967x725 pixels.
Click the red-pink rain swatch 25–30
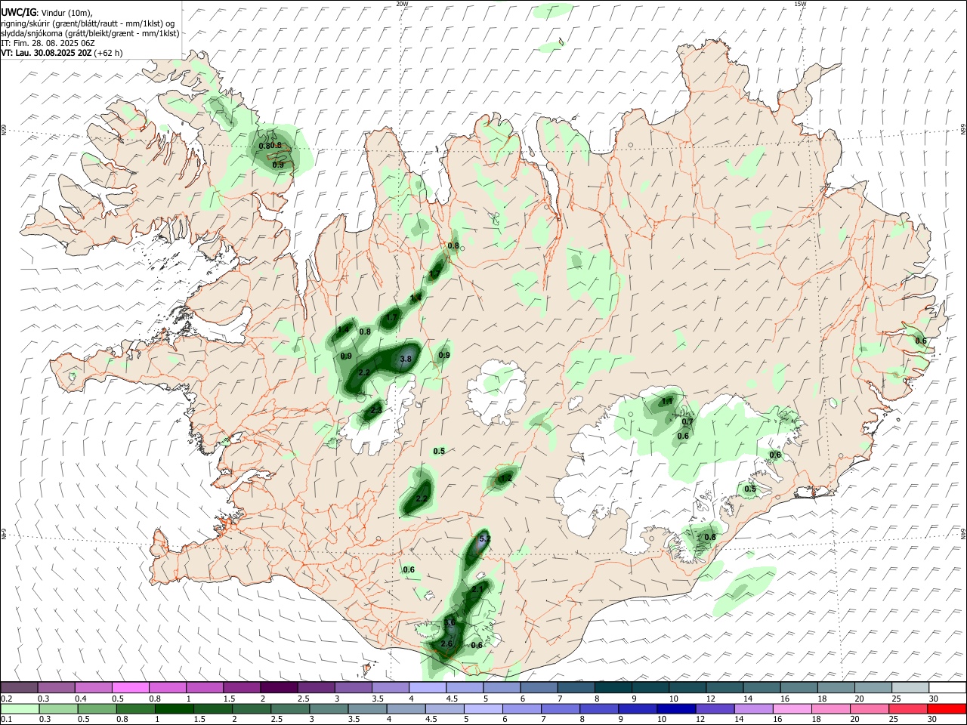(909, 708)
